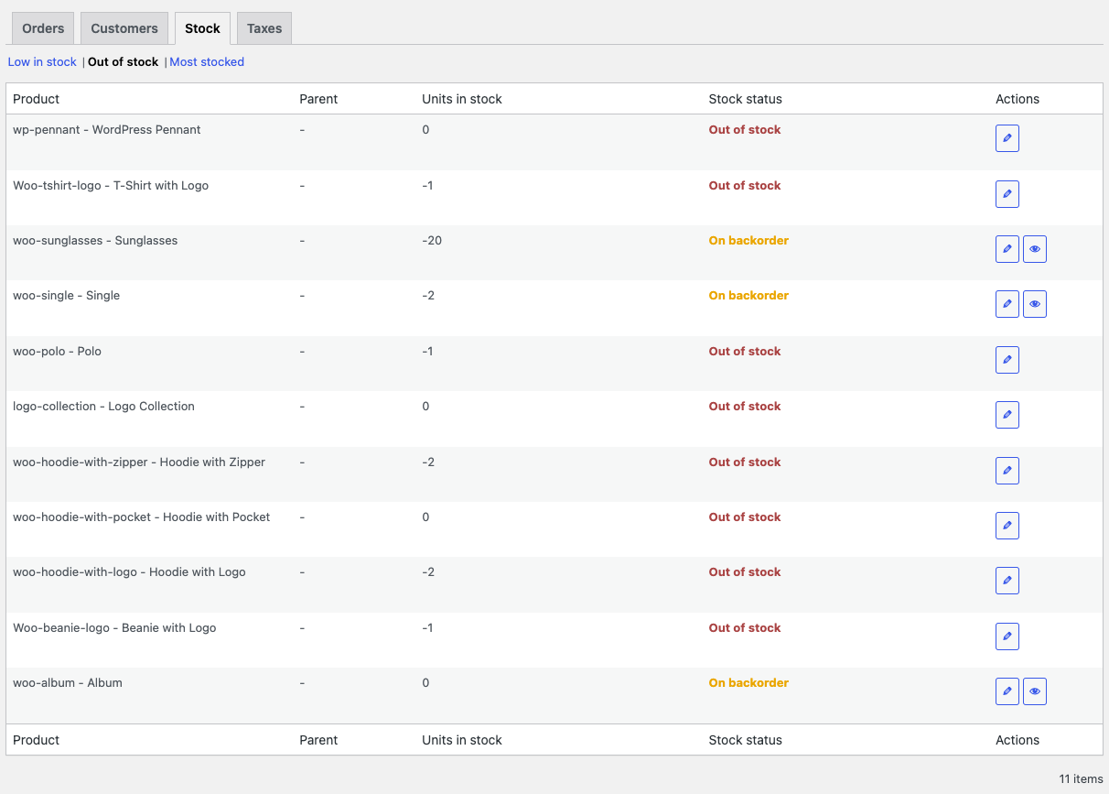Switch to the Taxes tab
Image resolution: width=1109 pixels, height=794 pixels.
tap(264, 27)
